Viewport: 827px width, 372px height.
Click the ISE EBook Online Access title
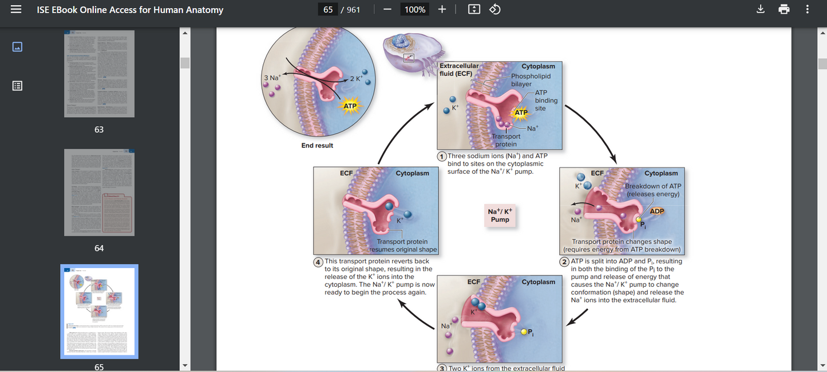[130, 9]
